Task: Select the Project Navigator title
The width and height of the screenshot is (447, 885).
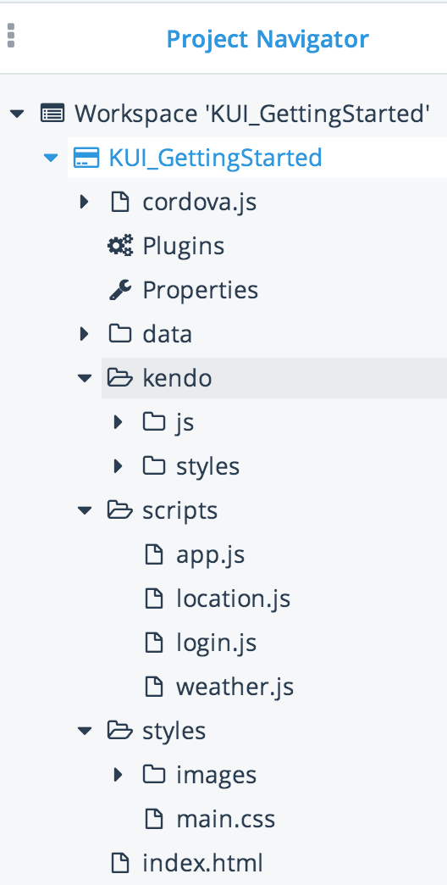Action: click(268, 39)
